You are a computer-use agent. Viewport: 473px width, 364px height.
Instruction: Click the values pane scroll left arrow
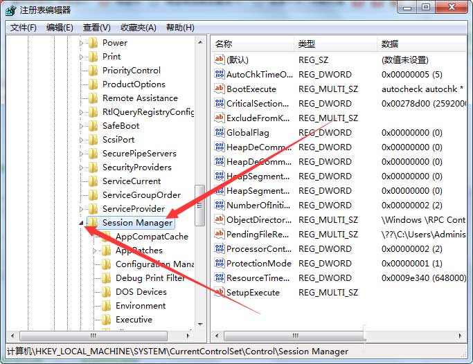[217, 336]
